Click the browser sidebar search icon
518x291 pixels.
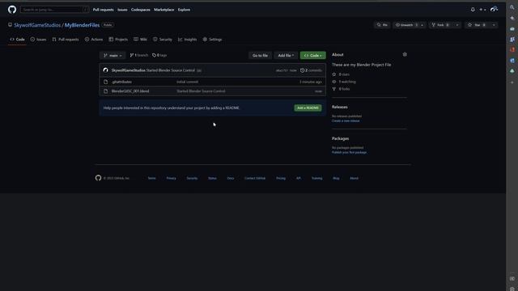coord(512,7)
